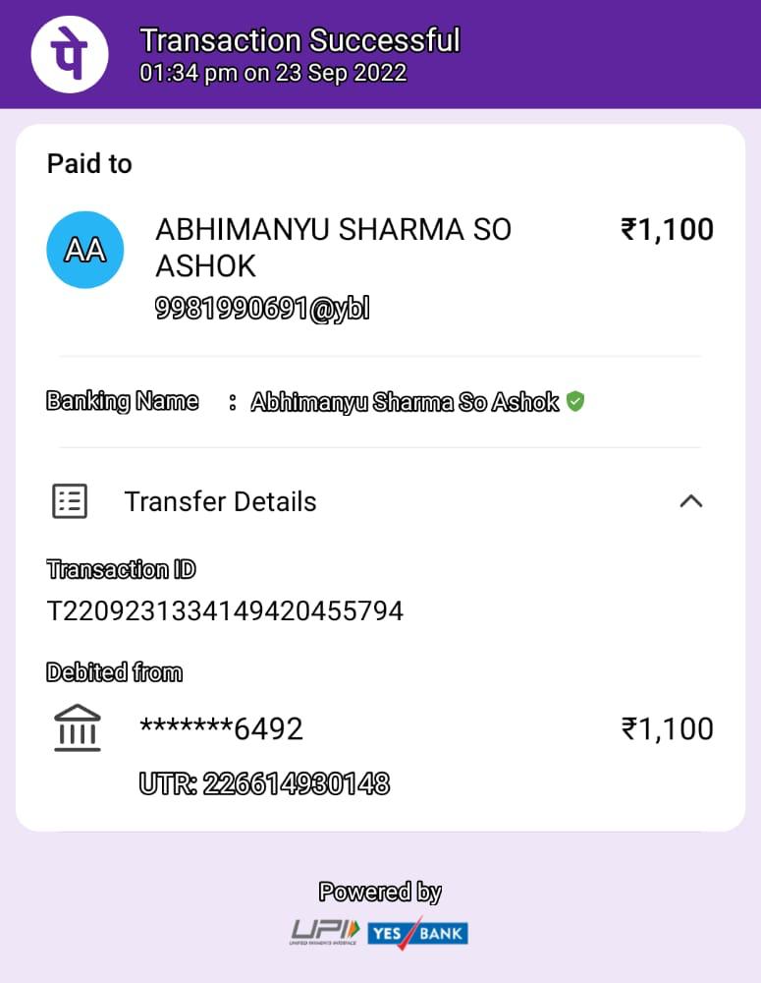Image resolution: width=761 pixels, height=983 pixels.
Task: Click the ₹1,100 debited amount
Action: [667, 728]
